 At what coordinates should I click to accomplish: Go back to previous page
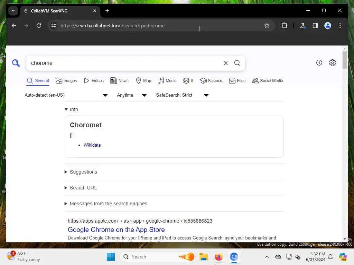14,26
